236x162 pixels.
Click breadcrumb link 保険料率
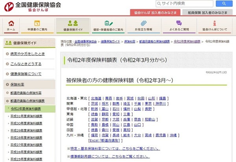coord(129,42)
